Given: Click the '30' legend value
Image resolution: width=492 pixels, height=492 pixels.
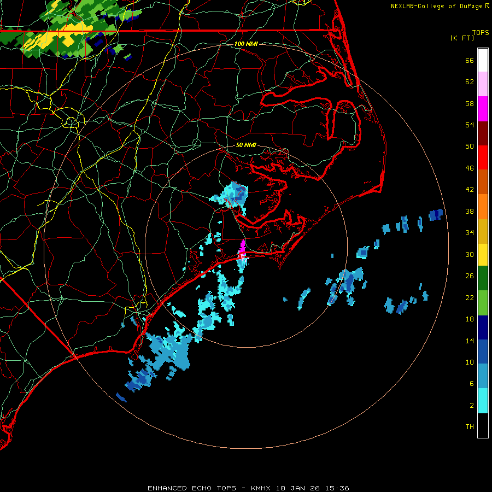Looking at the screenshot, I should (x=470, y=254).
